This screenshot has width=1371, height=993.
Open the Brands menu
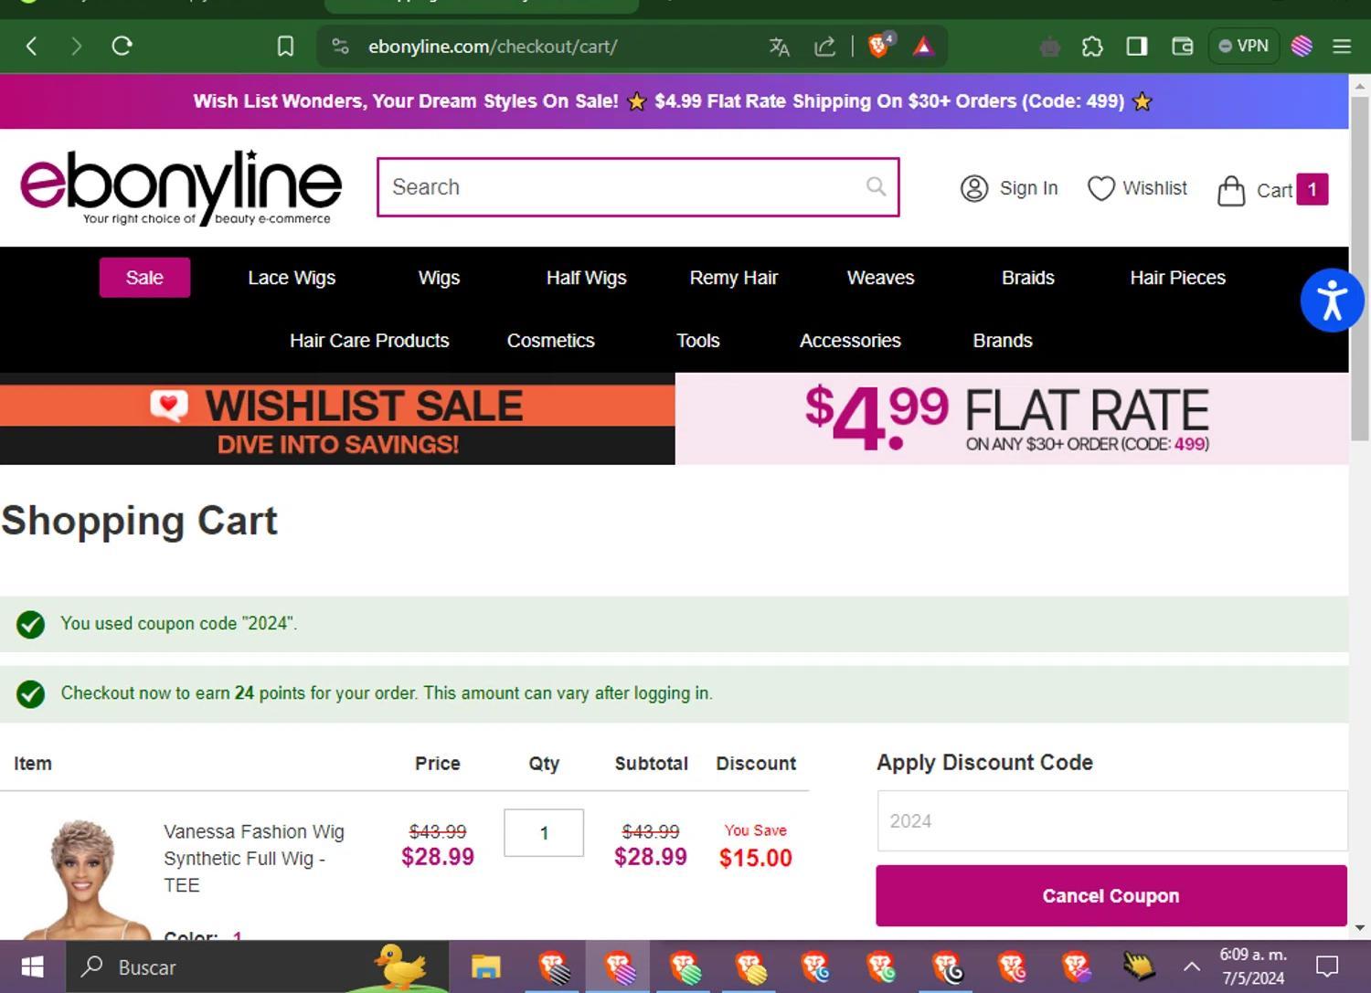click(1002, 341)
